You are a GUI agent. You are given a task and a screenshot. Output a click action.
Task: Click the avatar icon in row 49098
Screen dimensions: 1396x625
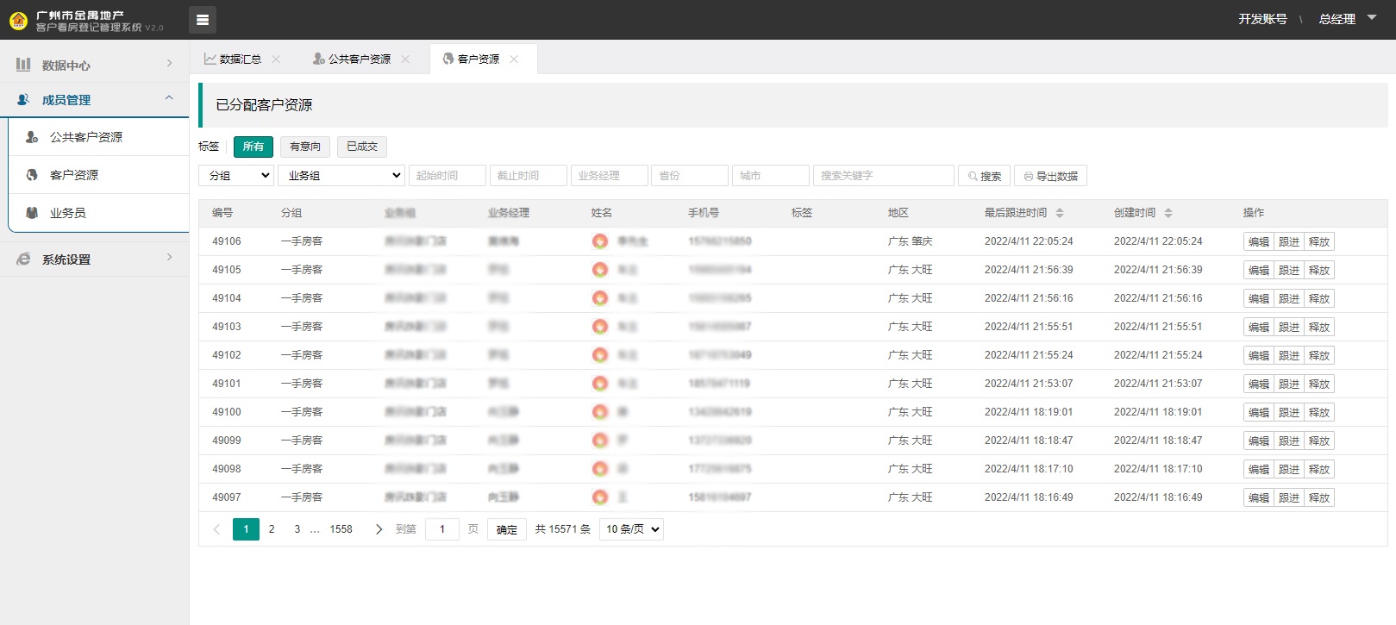(x=600, y=469)
